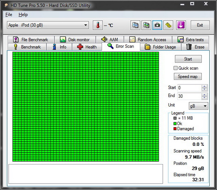Screen dimensions: 217x190
Task: Enable the Quick scan checkbox
Action: 176,68
